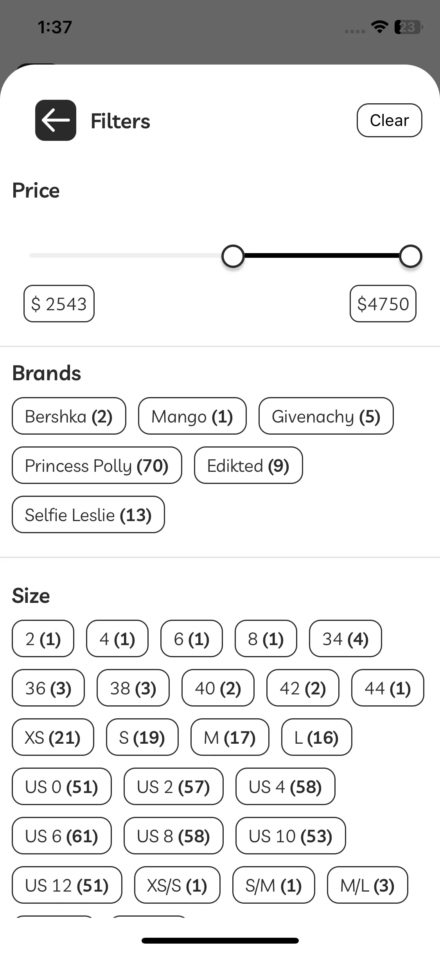Toggle the Givenachy brand chip

[326, 416]
